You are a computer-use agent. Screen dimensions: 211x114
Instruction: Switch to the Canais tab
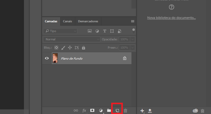point(68,21)
